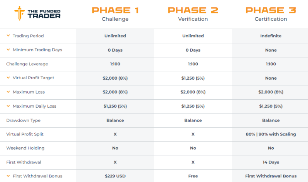Click the $229 USD price in Phase 1

pos(115,176)
